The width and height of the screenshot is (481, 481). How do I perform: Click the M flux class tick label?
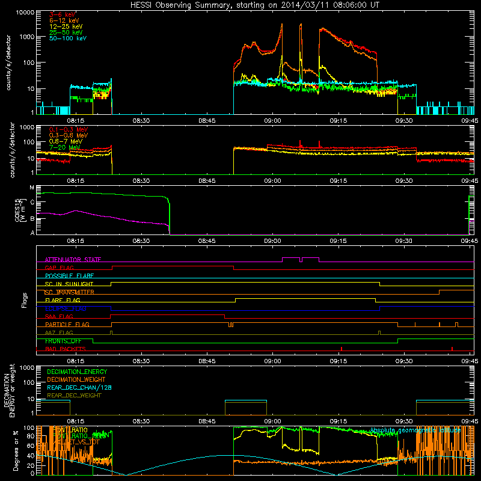tap(32, 188)
